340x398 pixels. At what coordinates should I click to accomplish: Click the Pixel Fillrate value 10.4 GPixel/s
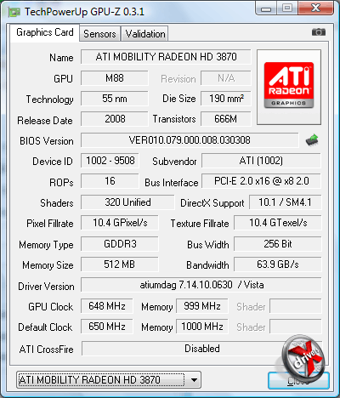pos(120,223)
